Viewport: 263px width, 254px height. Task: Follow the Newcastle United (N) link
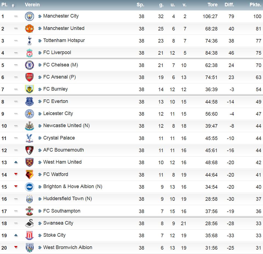click(66, 125)
